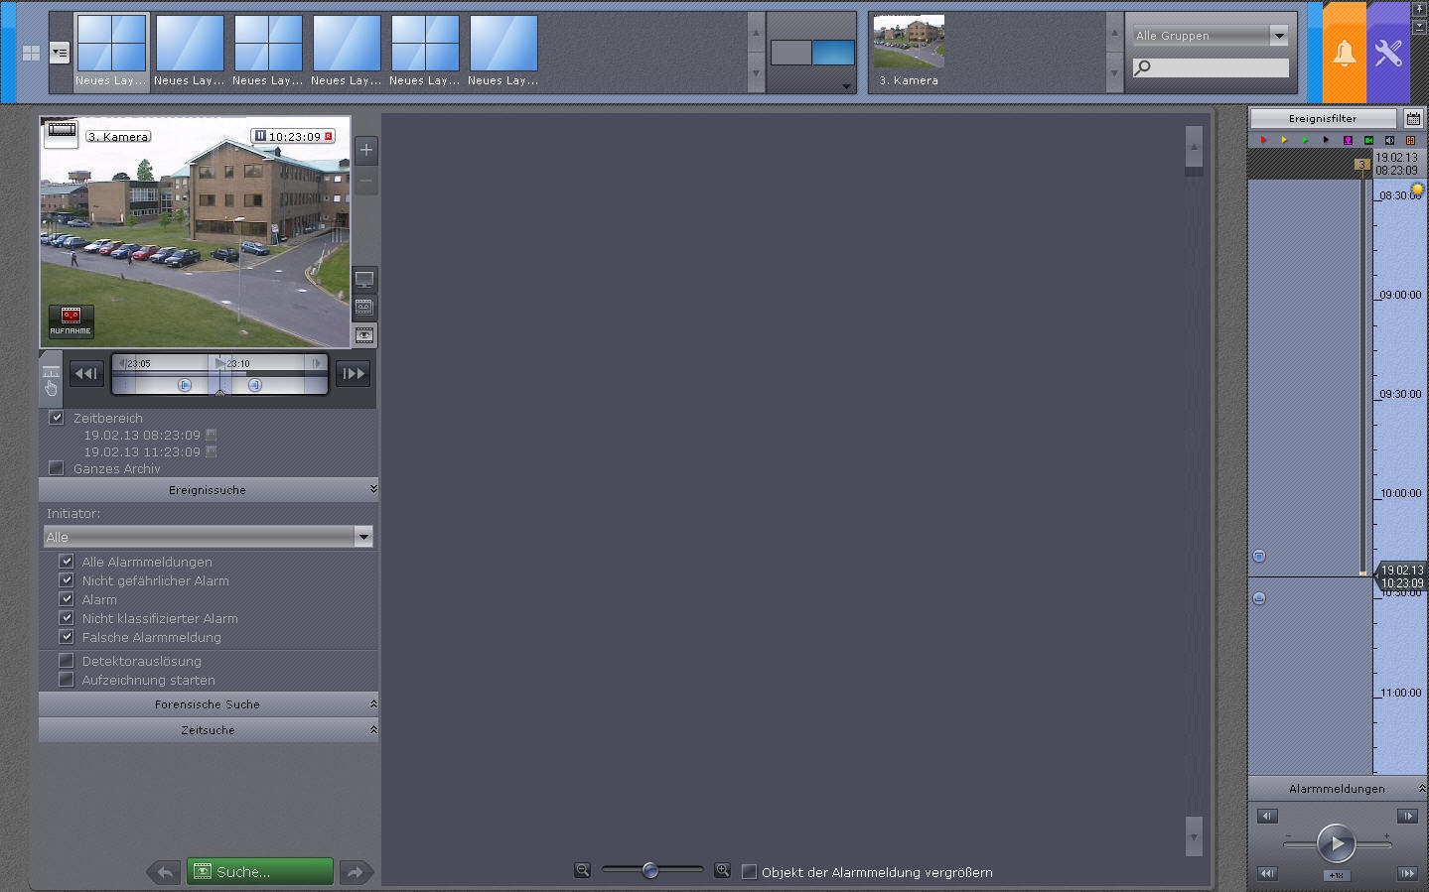Screen dimensions: 1429x892
Task: Select the first Neues Layout thumbnail
Action: (111, 52)
